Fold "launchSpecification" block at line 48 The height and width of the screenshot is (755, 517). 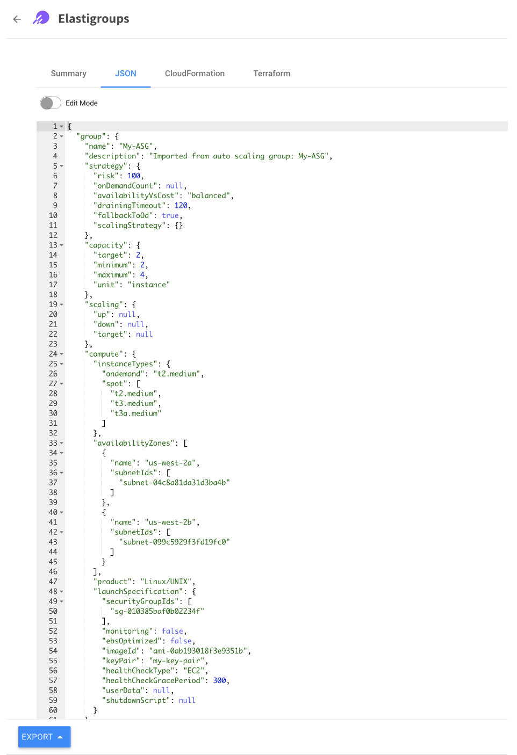62,592
